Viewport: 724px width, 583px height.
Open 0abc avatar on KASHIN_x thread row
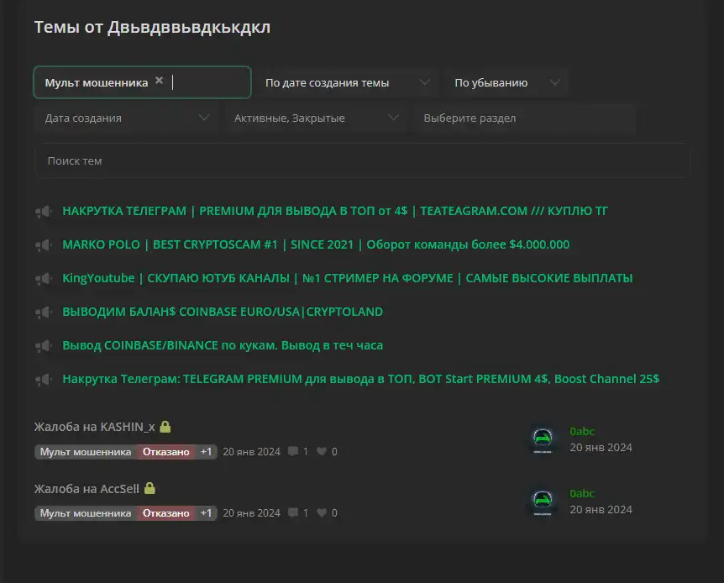click(543, 439)
